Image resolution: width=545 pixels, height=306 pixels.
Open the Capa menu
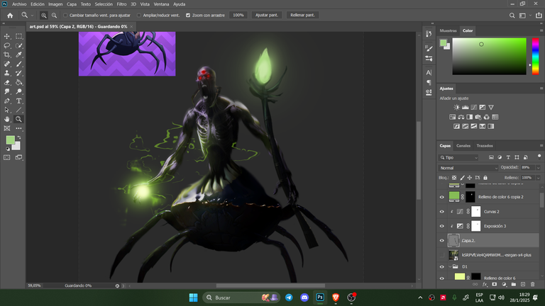72,4
